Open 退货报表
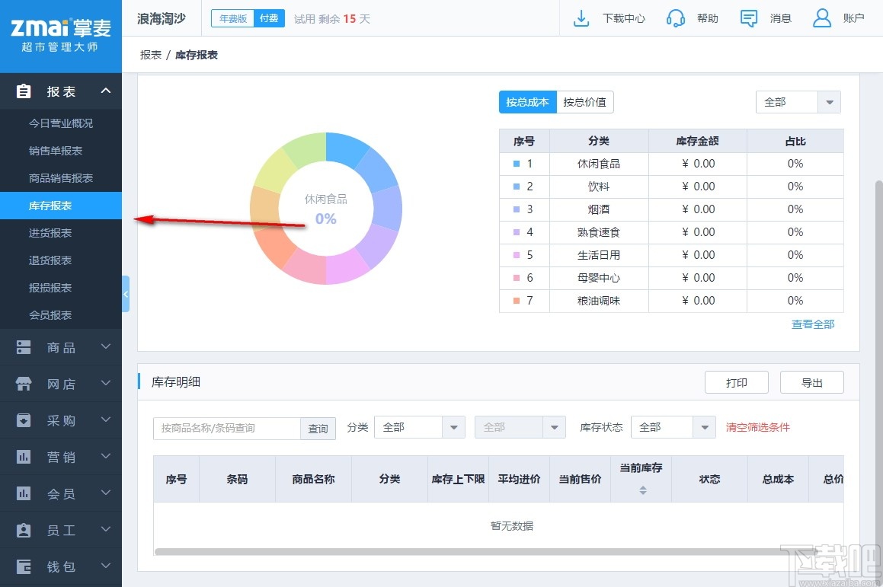The image size is (883, 587). coord(61,260)
